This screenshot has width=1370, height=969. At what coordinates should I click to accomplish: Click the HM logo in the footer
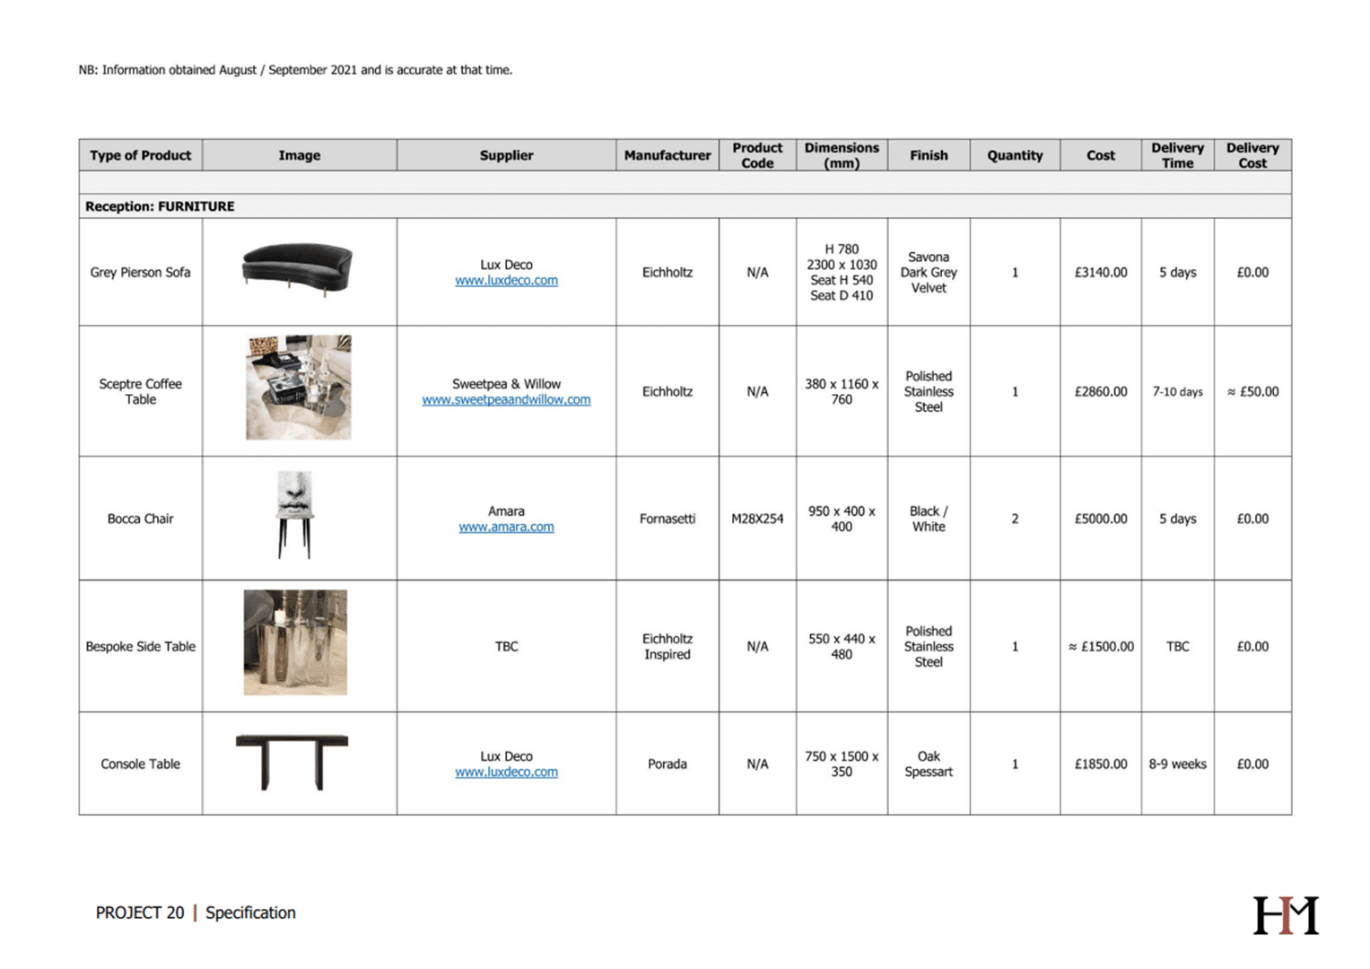click(1285, 915)
